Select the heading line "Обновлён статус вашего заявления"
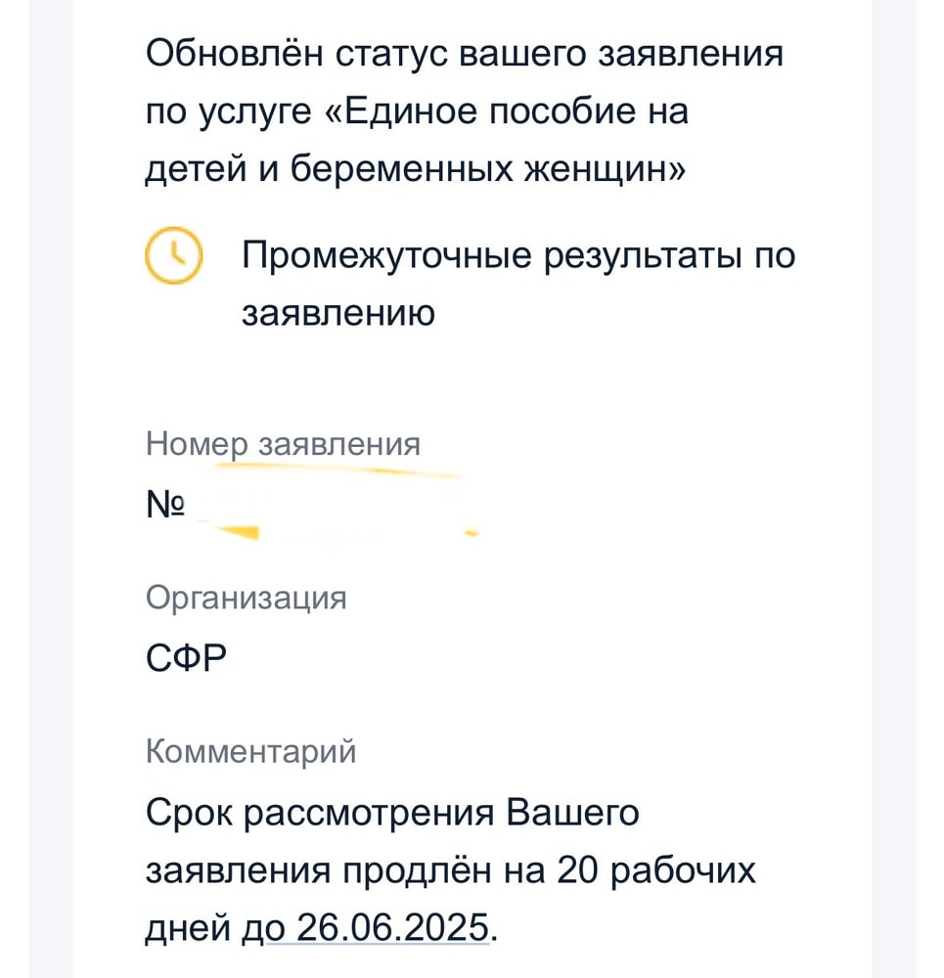944x978 pixels. coord(465,53)
